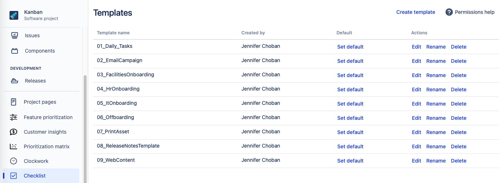The image size is (504, 183).
Task: Click the Project pages icon
Action: [x=14, y=102]
